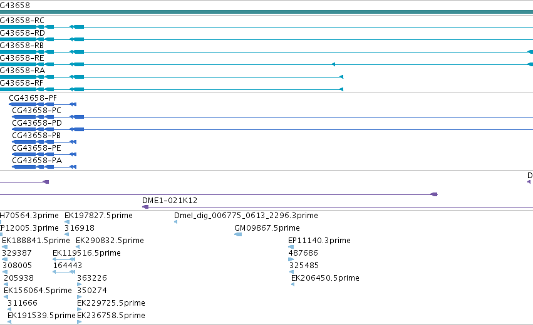This screenshot has width=533, height=325.
Task: Click the CG43658-PD protein label
Action: pyautogui.click(x=37, y=123)
